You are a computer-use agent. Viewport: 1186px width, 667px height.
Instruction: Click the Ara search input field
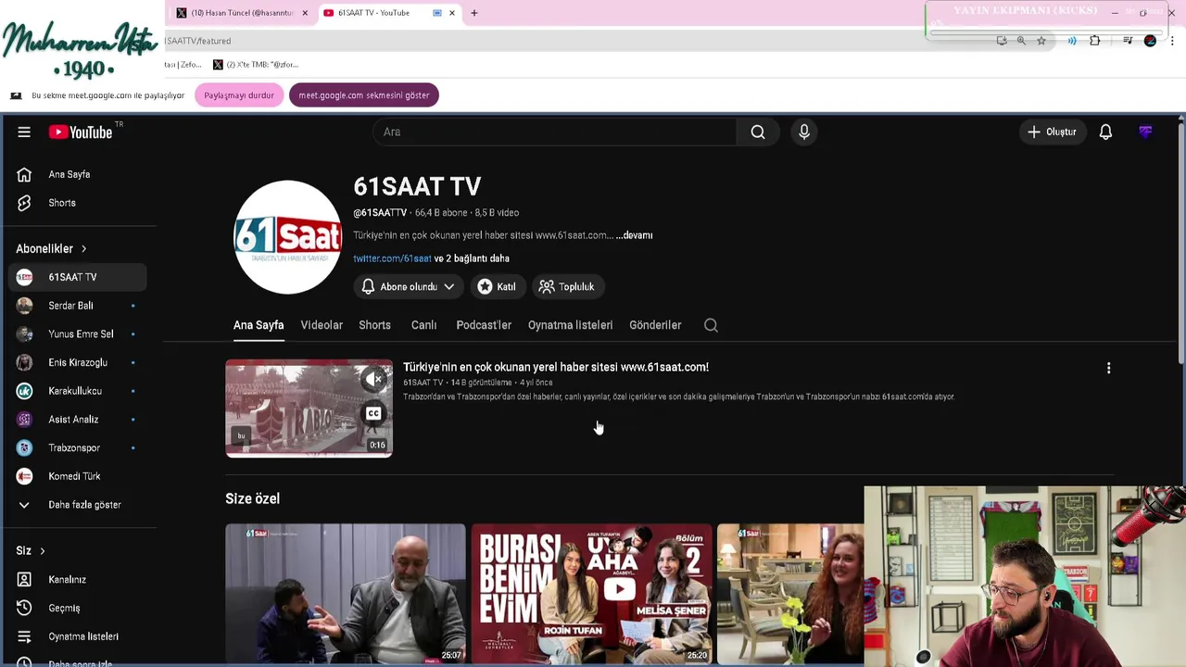(x=554, y=132)
